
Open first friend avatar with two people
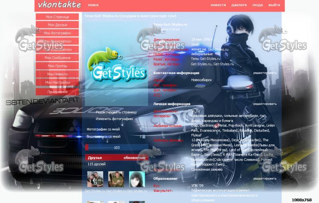[95, 179]
